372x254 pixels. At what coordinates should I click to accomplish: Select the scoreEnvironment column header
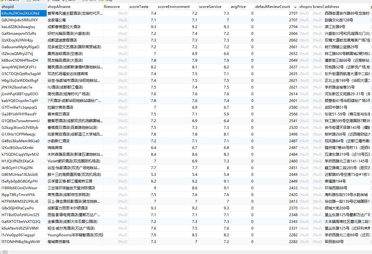(x=177, y=6)
